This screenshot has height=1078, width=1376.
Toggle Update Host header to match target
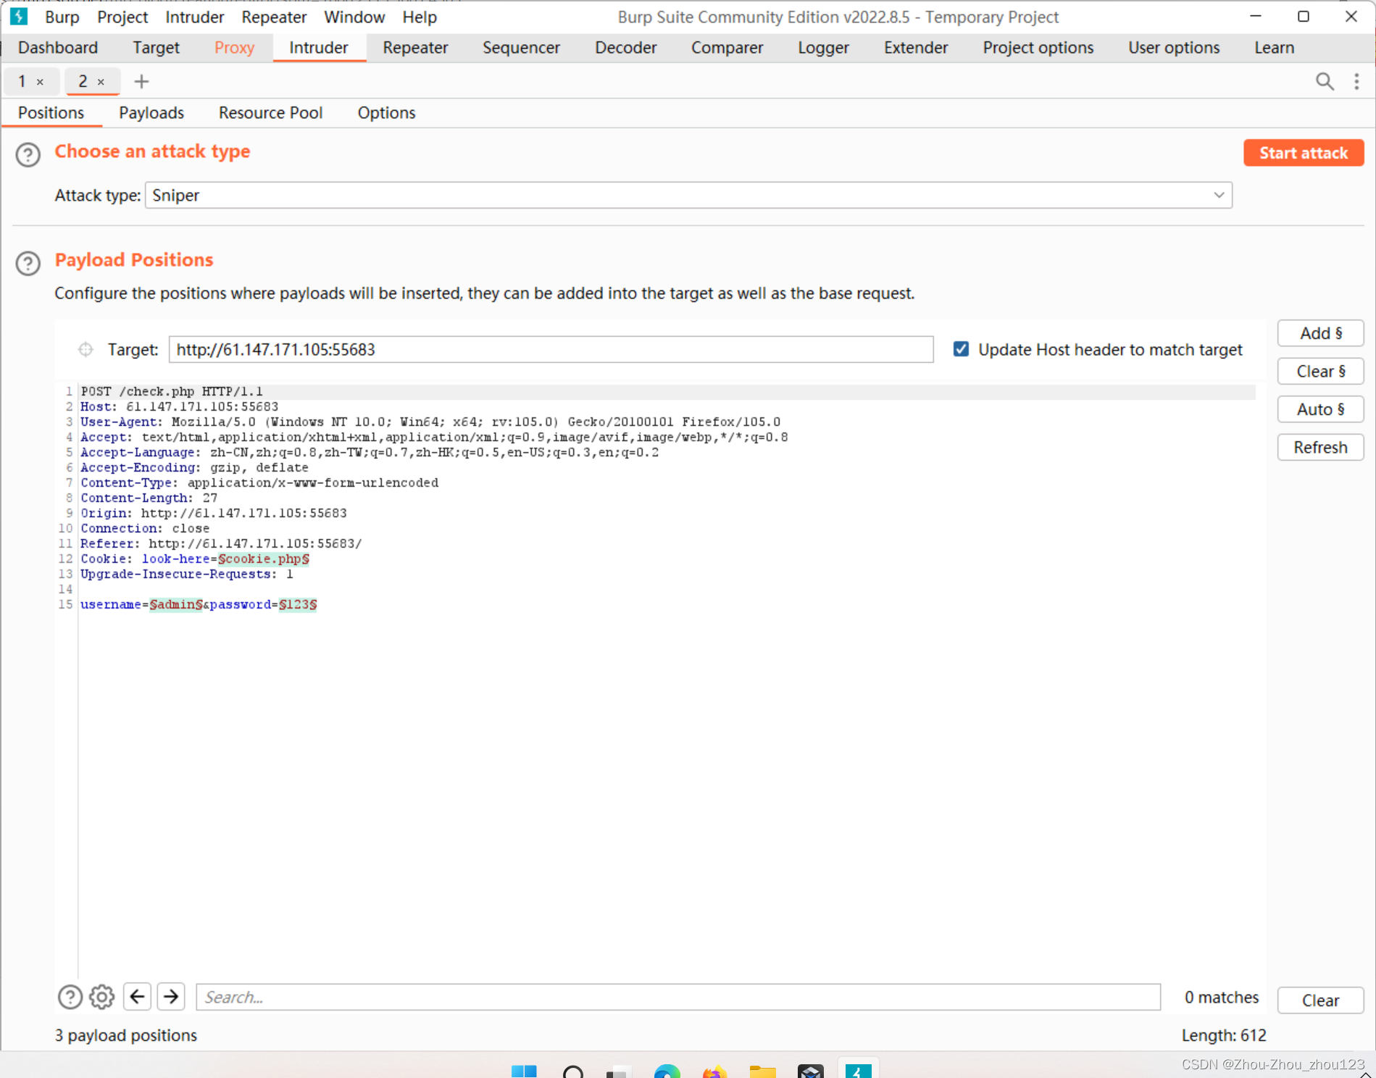pyautogui.click(x=961, y=349)
